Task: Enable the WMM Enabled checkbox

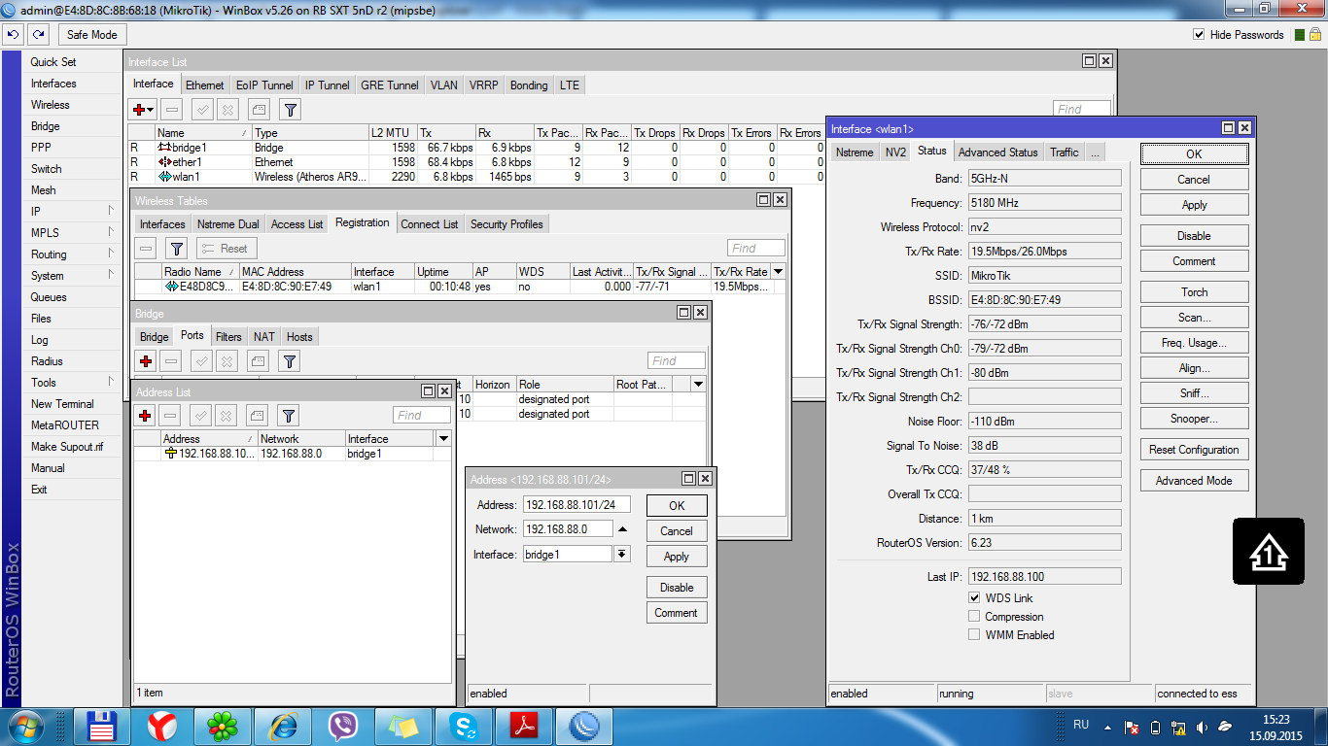Action: [974, 635]
